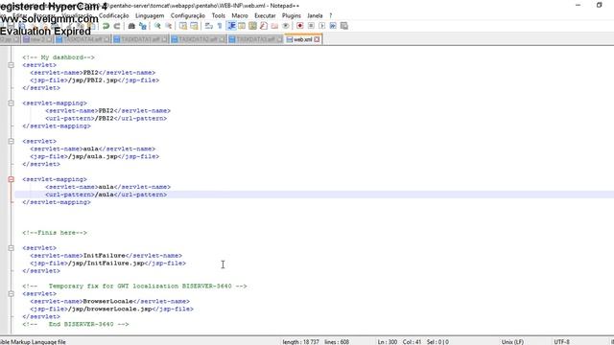Collapse the InitFailure servlet fold marker

coord(11,248)
